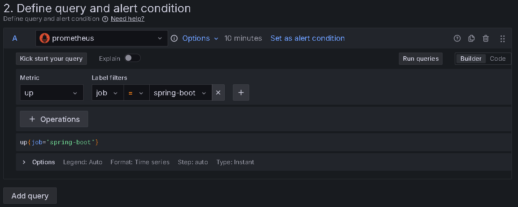Click Set as alert condition
The image size is (518, 207).
[x=308, y=38]
